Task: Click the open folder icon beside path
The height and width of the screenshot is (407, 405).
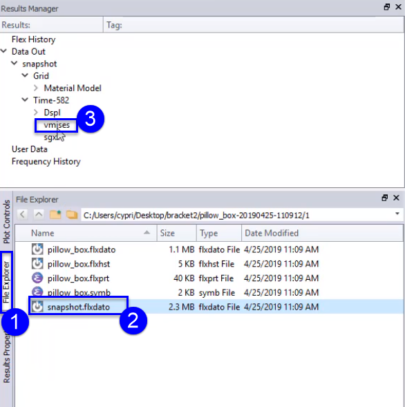Action: pos(72,215)
